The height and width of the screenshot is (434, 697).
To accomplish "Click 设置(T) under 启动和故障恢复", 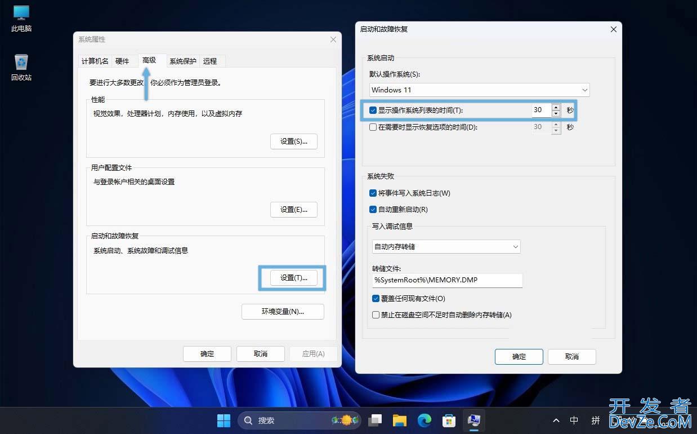I will [294, 277].
